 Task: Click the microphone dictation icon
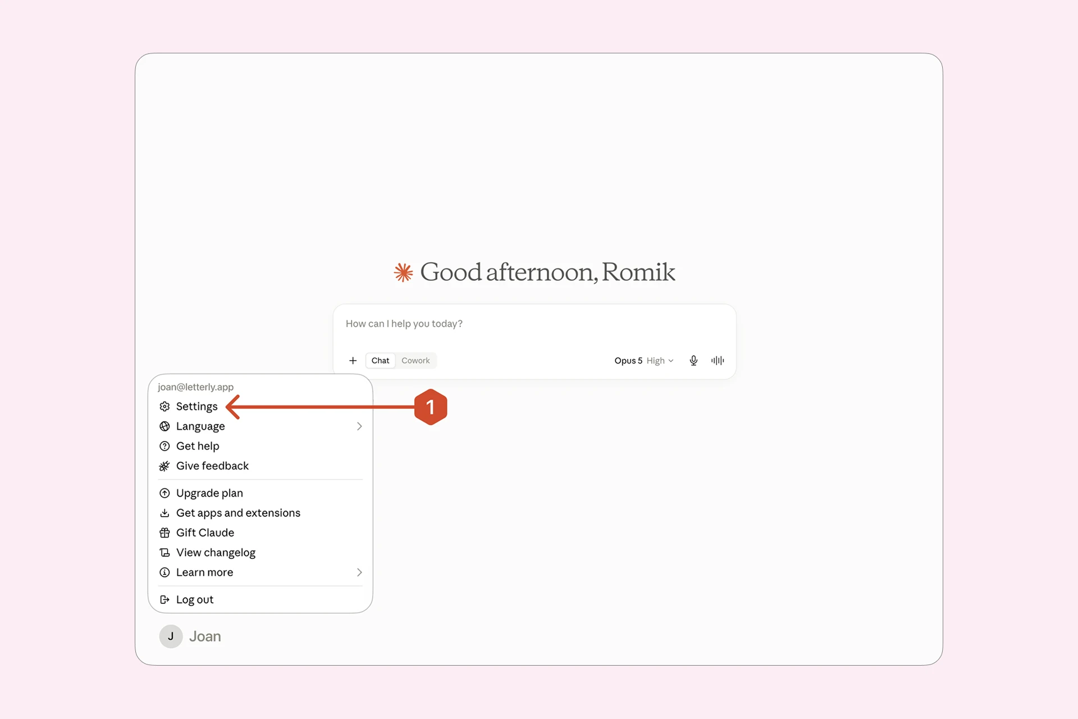click(x=693, y=361)
